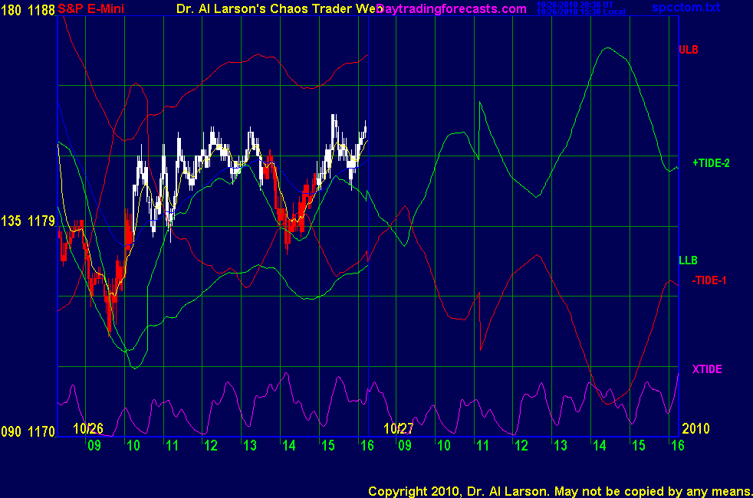Click hour label 12 of the 10/27 session
This screenshot has width=753, height=498.
point(521,446)
